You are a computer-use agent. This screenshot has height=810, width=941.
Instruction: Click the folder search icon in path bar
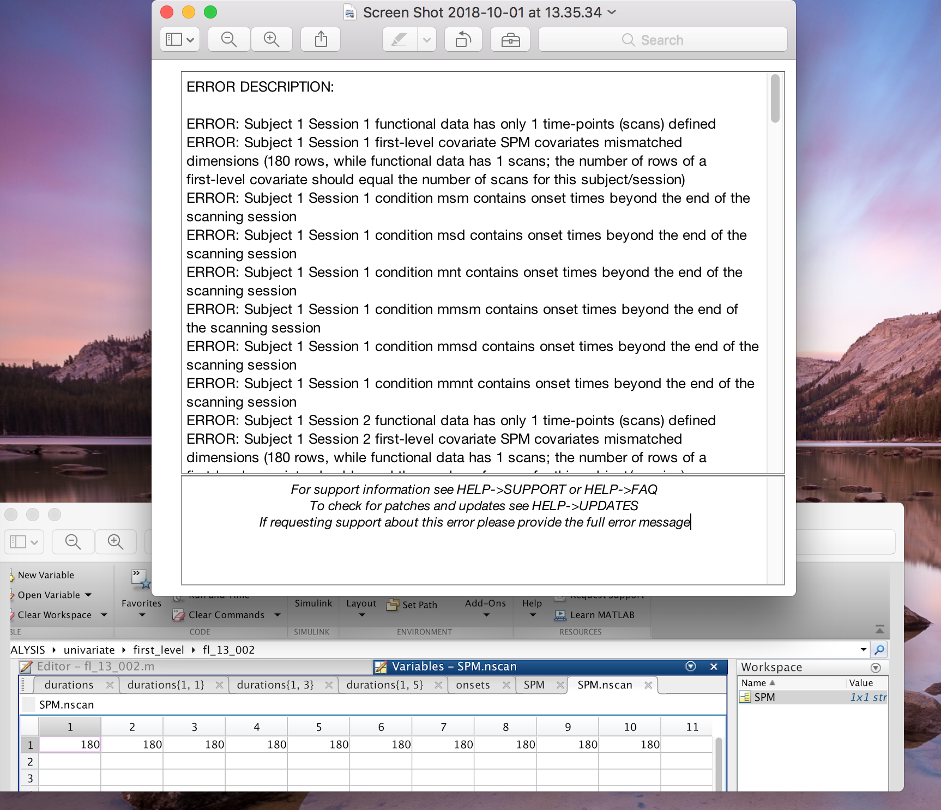click(x=879, y=649)
